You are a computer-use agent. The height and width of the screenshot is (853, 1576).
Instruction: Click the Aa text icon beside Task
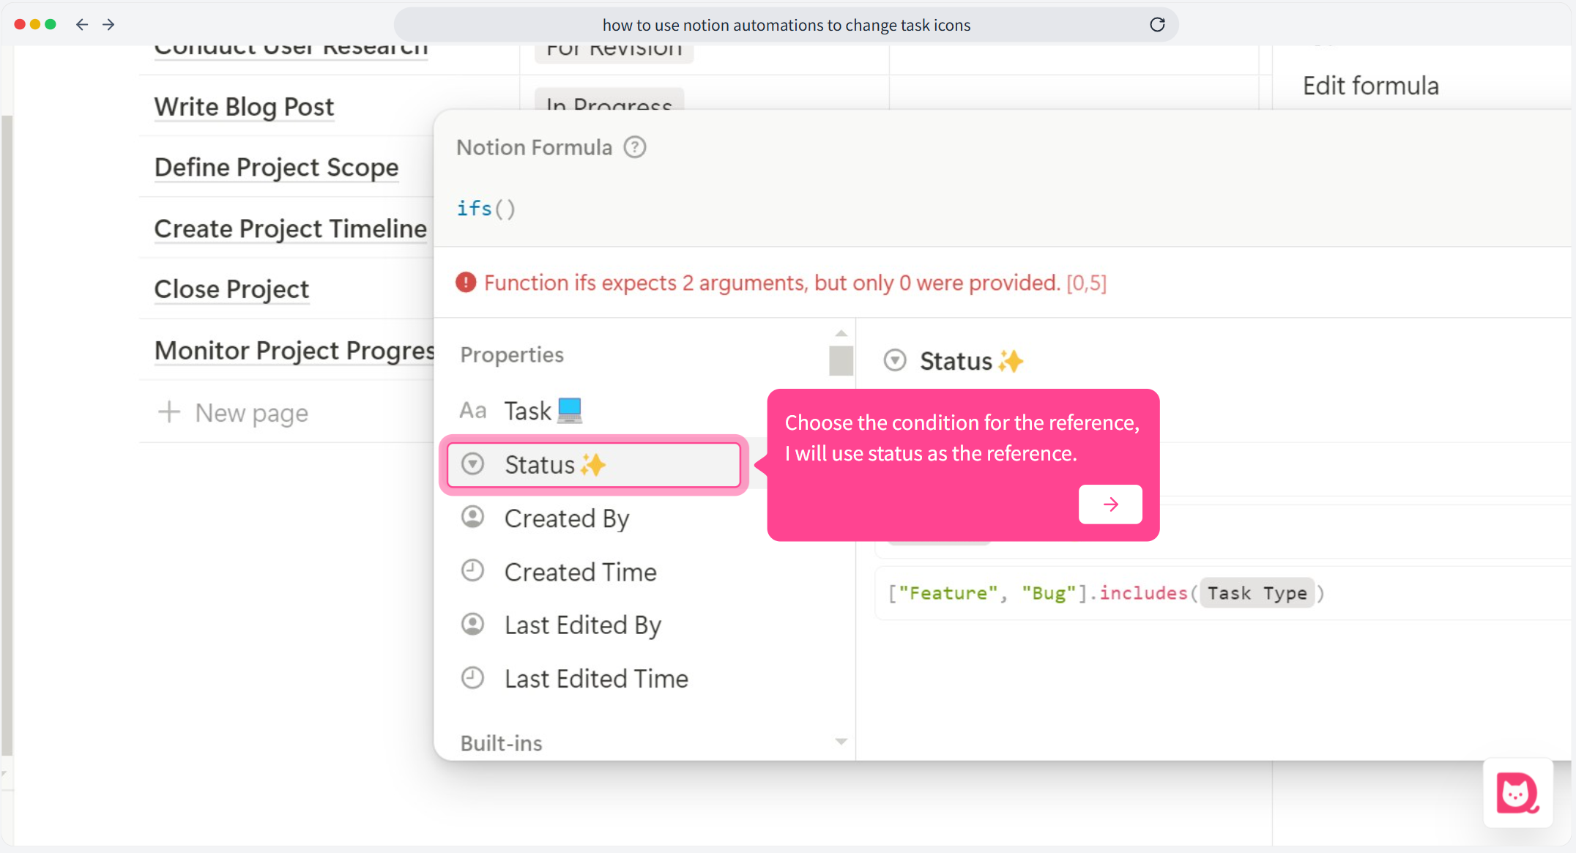point(472,410)
